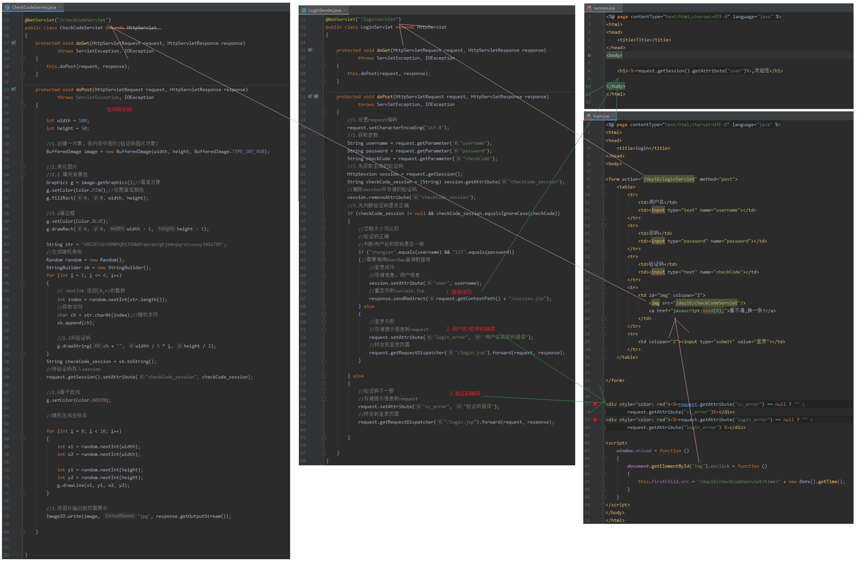Close the CheckCodeServlet.java tab
This screenshot has height=576, width=866.
60,7
